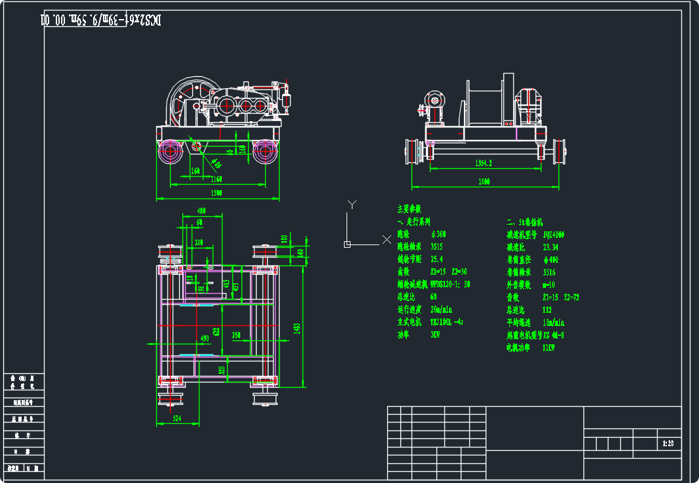Click the 1463 vertical dimension in plan view

[x=297, y=328]
